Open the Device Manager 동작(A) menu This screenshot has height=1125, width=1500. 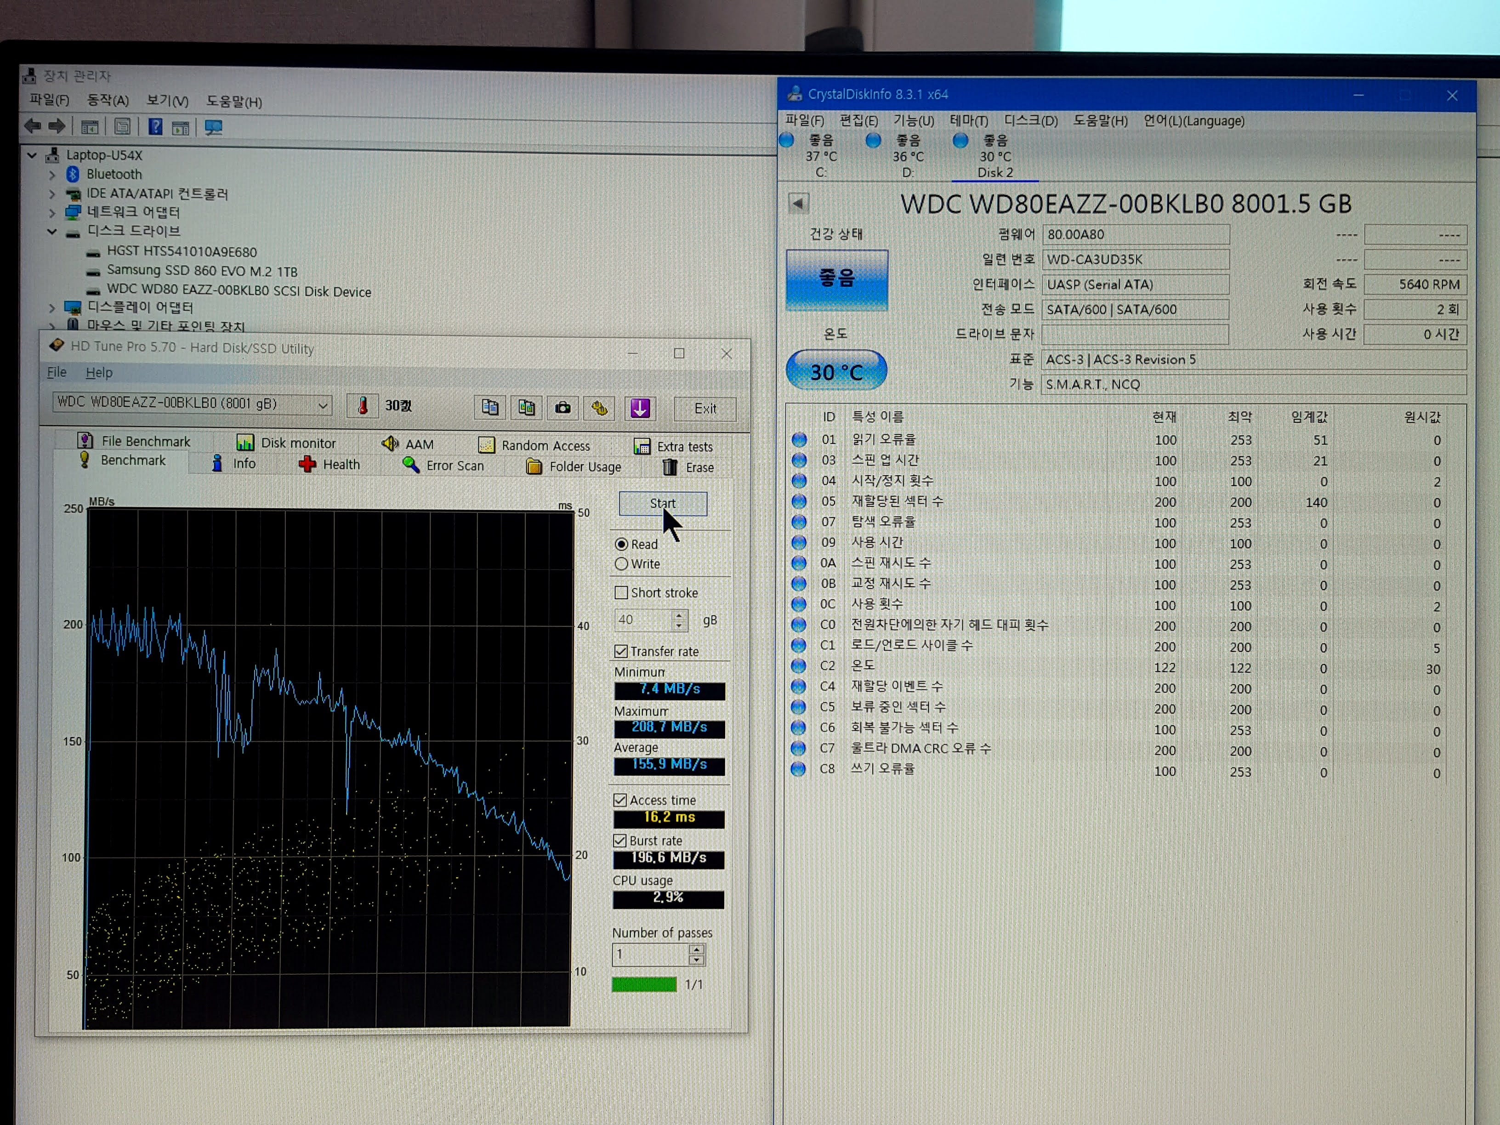108,100
